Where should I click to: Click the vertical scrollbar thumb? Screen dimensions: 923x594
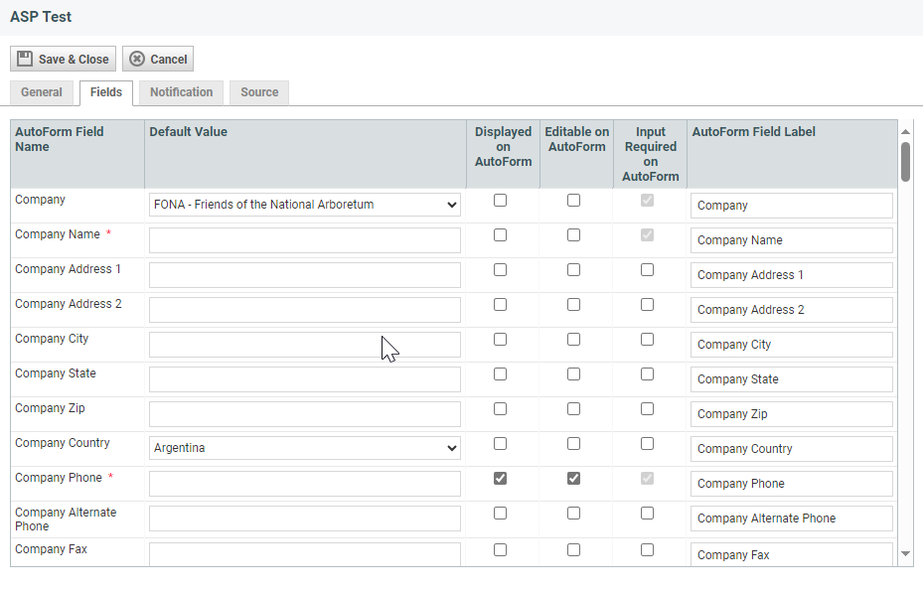point(905,162)
